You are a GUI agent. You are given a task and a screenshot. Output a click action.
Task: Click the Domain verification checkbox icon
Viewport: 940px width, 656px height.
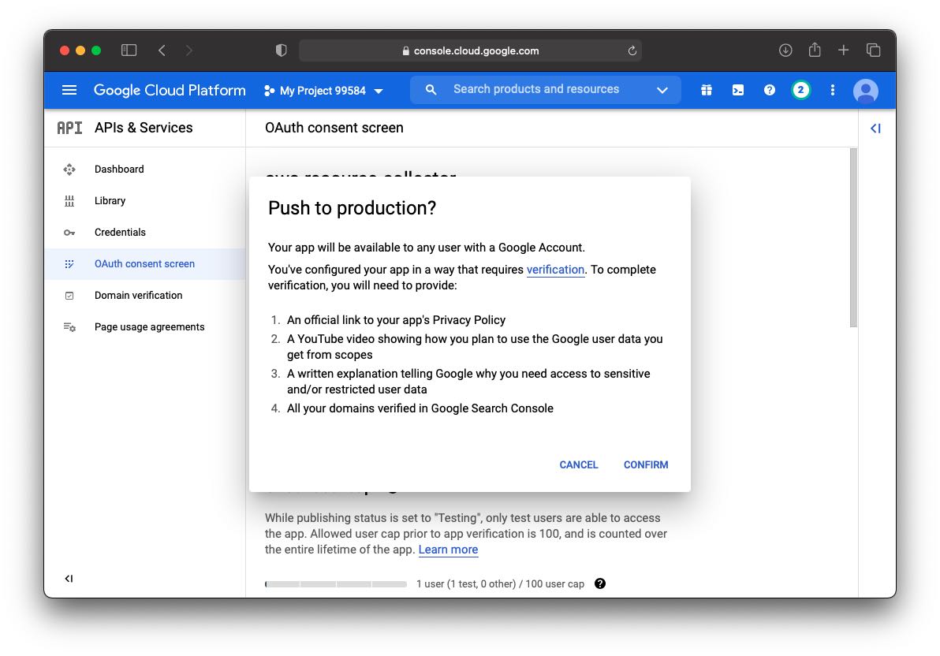(69, 296)
